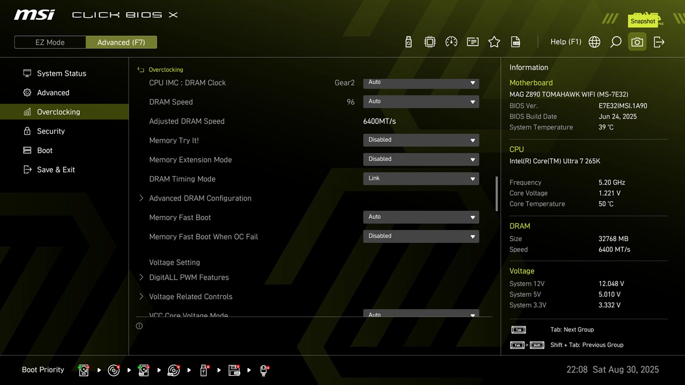Switch to EZ Mode tab
This screenshot has width=685, height=385.
[50, 42]
